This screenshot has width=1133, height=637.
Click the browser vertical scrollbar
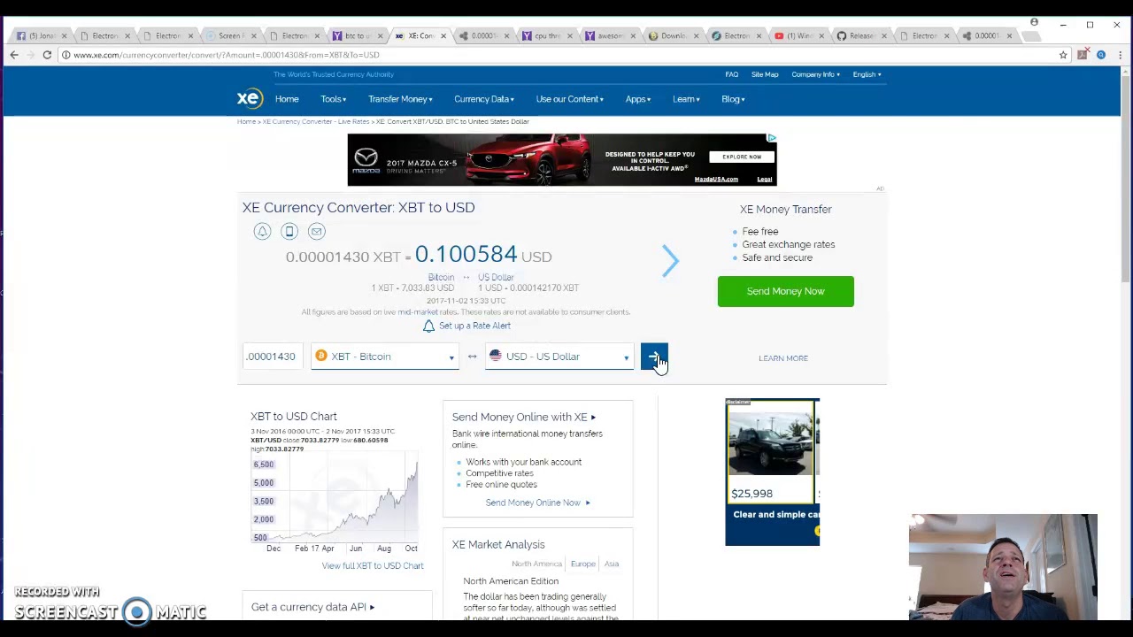click(1126, 177)
